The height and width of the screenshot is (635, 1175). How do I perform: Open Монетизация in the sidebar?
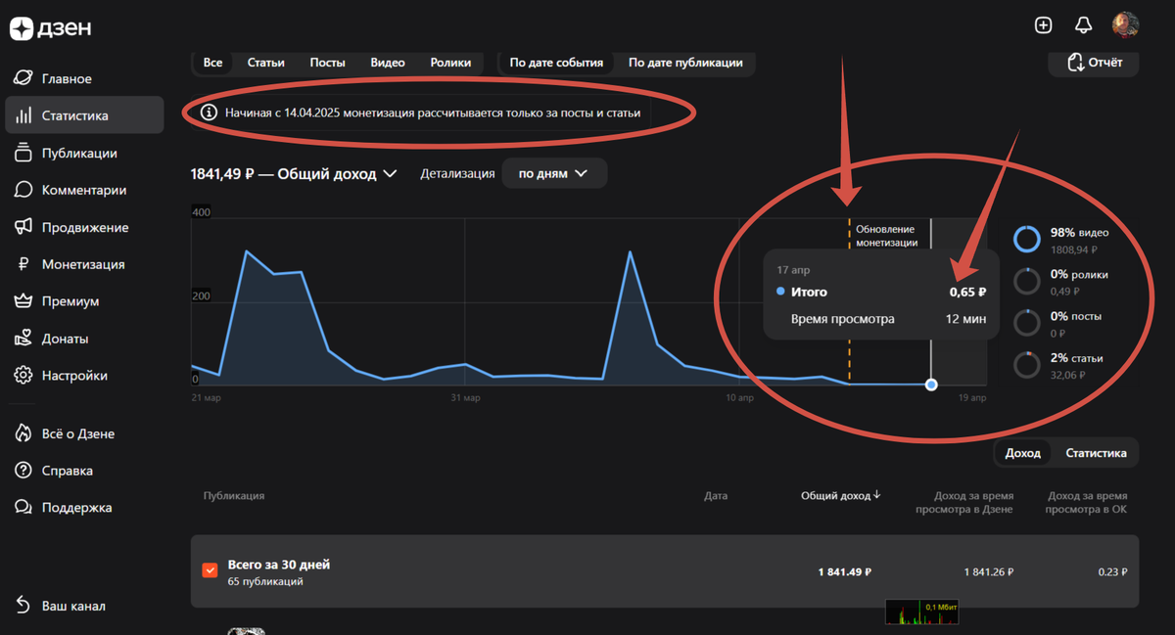point(84,264)
